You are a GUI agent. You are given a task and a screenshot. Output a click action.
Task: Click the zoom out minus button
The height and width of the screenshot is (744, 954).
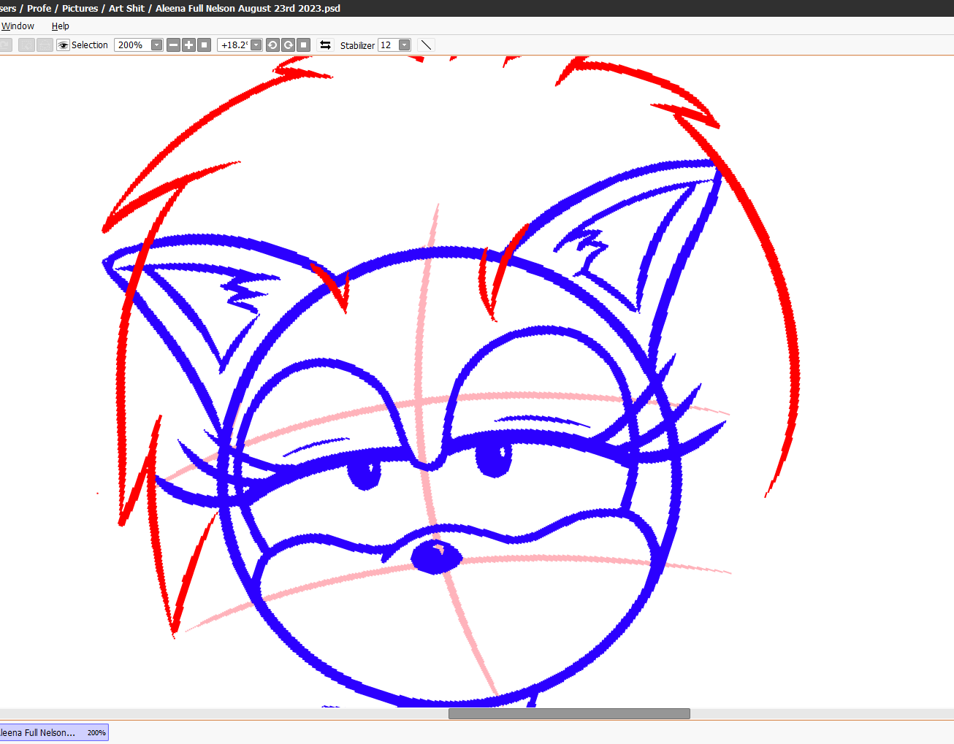[173, 45]
